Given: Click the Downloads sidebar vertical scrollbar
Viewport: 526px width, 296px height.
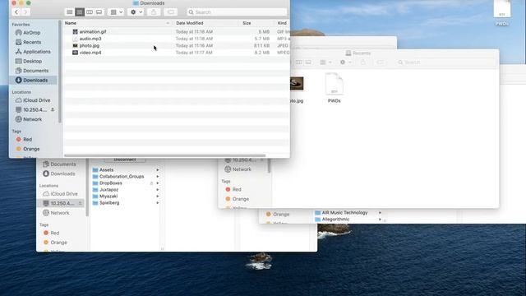Looking at the screenshot, I should (60, 72).
